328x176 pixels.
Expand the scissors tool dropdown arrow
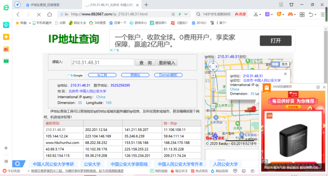[260, 15]
